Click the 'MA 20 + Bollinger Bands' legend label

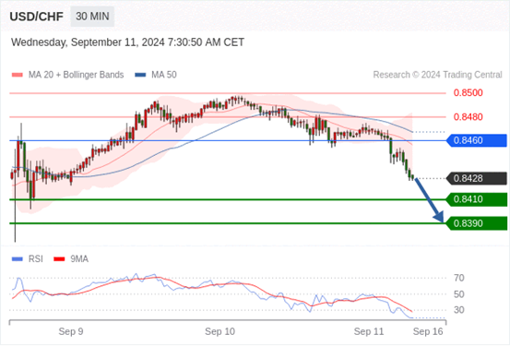[77, 75]
